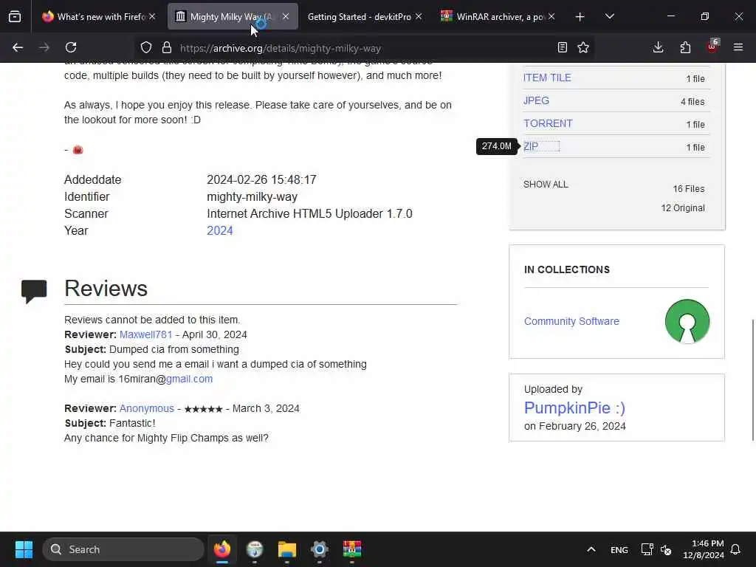Download the ZIP file
Image resolution: width=756 pixels, height=567 pixels.
(x=531, y=146)
